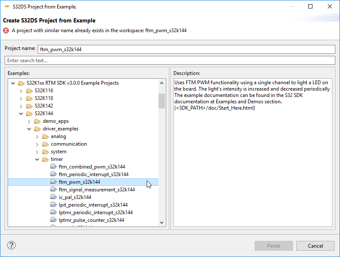Screen dimensions: 340x257
Task: Focus the search text filter box
Action: (170, 61)
